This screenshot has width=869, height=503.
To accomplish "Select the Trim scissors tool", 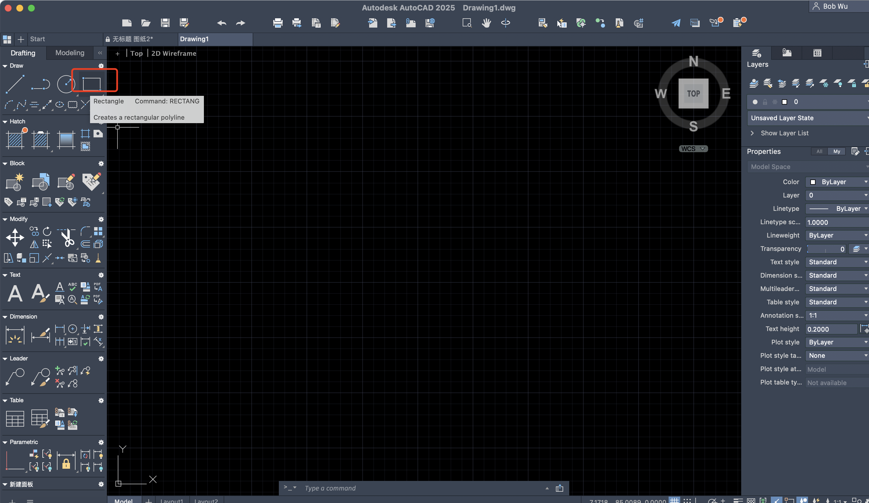I will (x=67, y=238).
